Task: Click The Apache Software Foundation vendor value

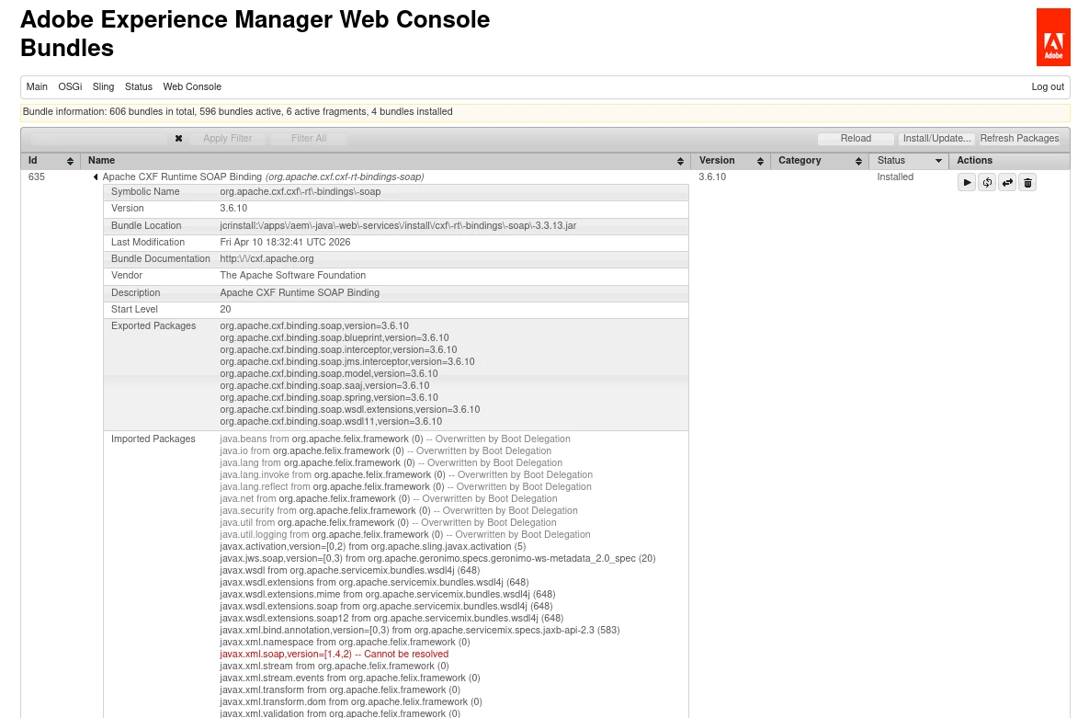Action: (x=292, y=275)
